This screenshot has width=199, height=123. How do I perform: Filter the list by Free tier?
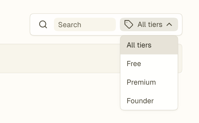pos(134,64)
